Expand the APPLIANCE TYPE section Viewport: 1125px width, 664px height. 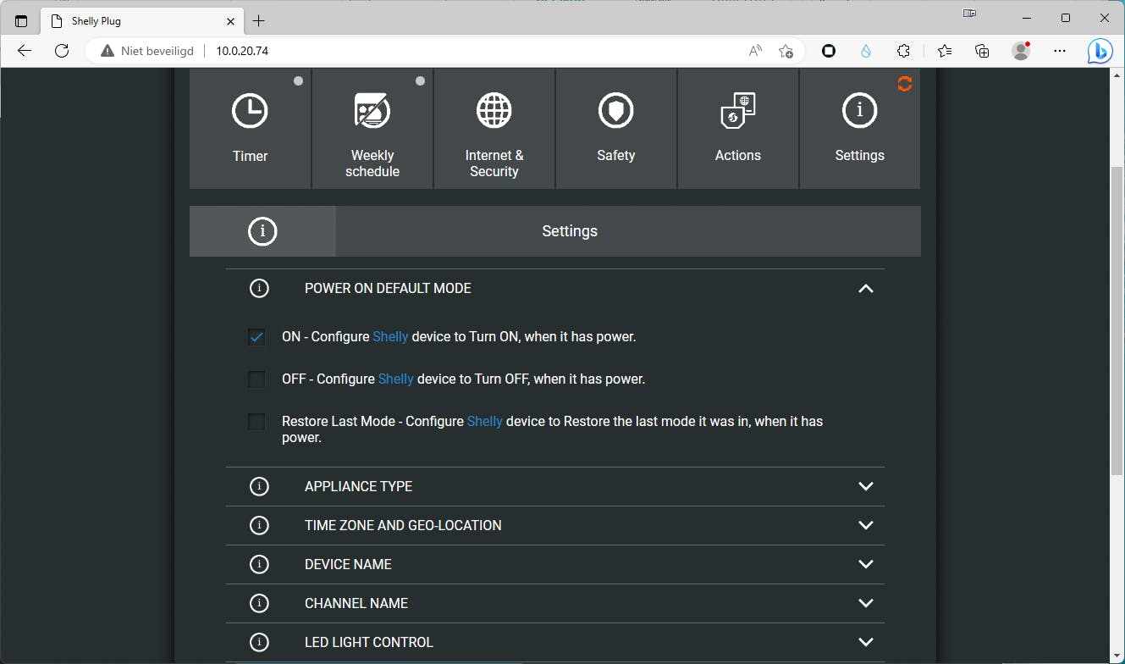[x=865, y=486]
